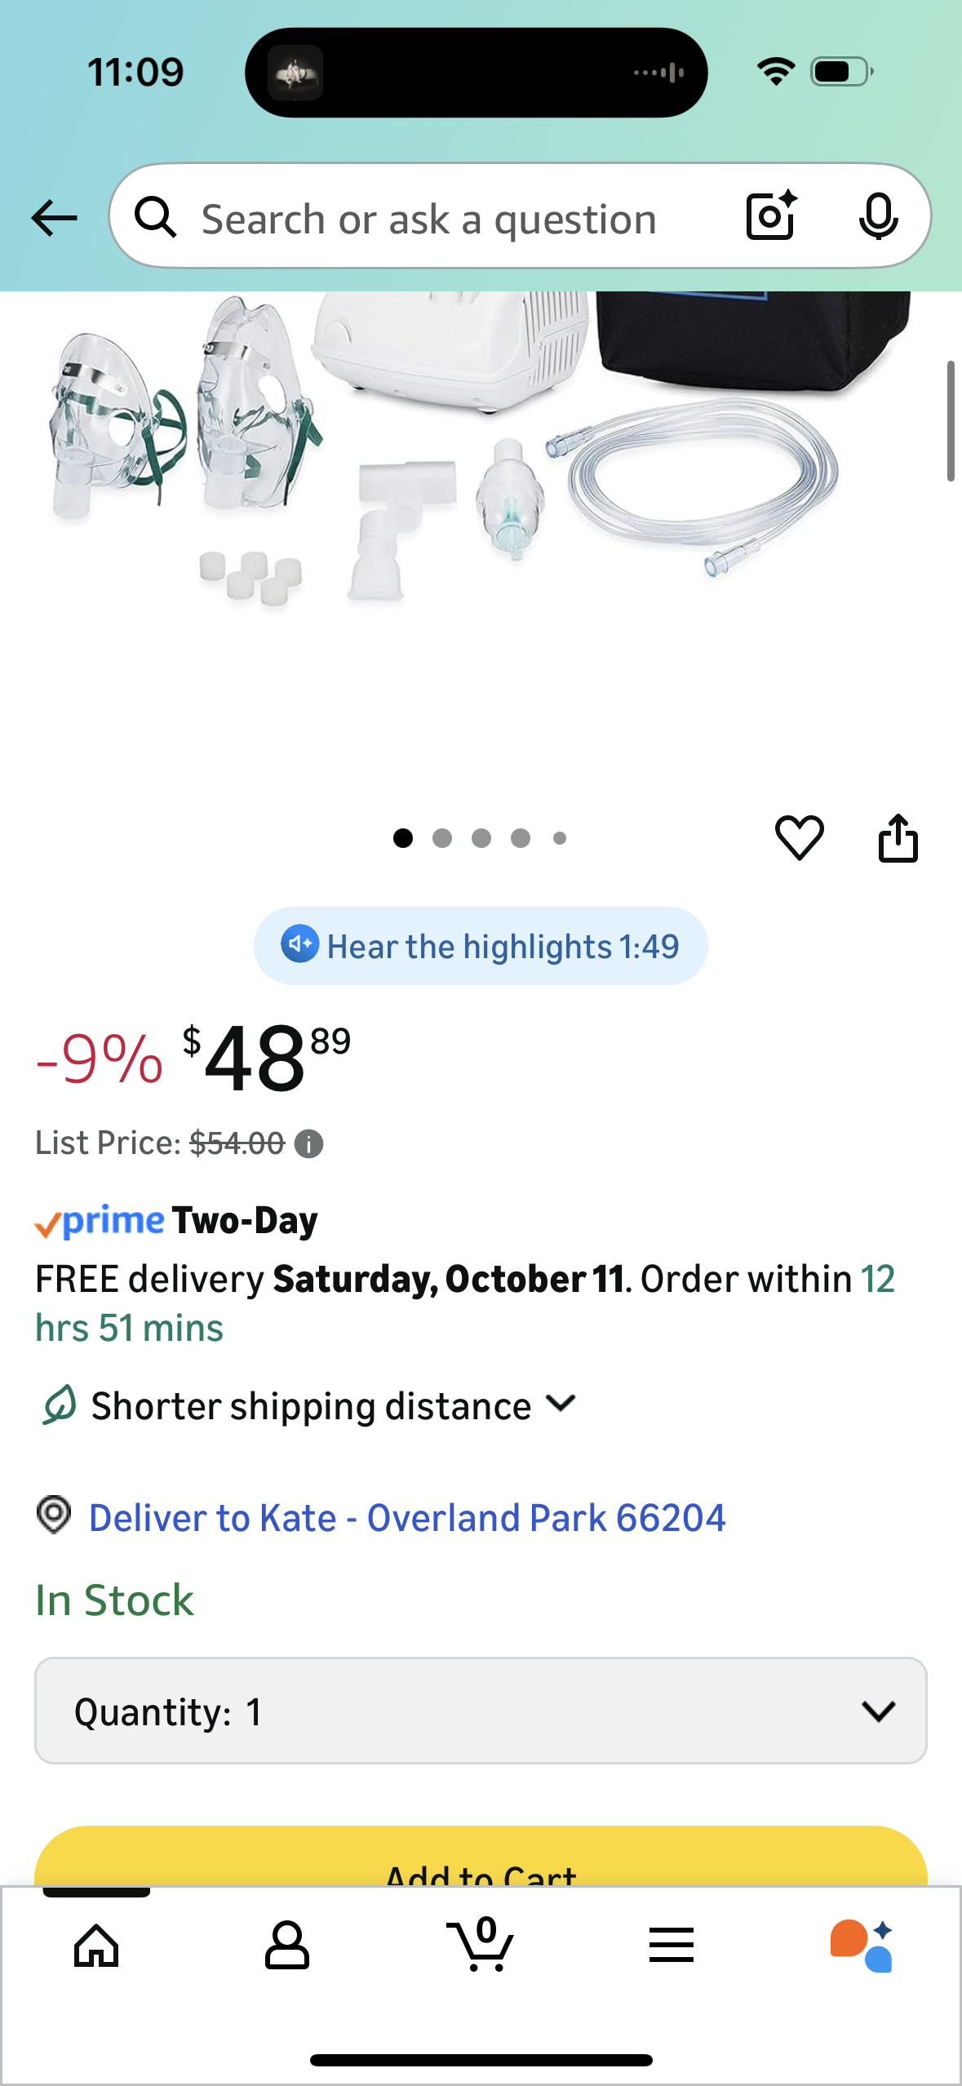Tap the back arrow icon
The width and height of the screenshot is (962, 2086).
(x=55, y=218)
